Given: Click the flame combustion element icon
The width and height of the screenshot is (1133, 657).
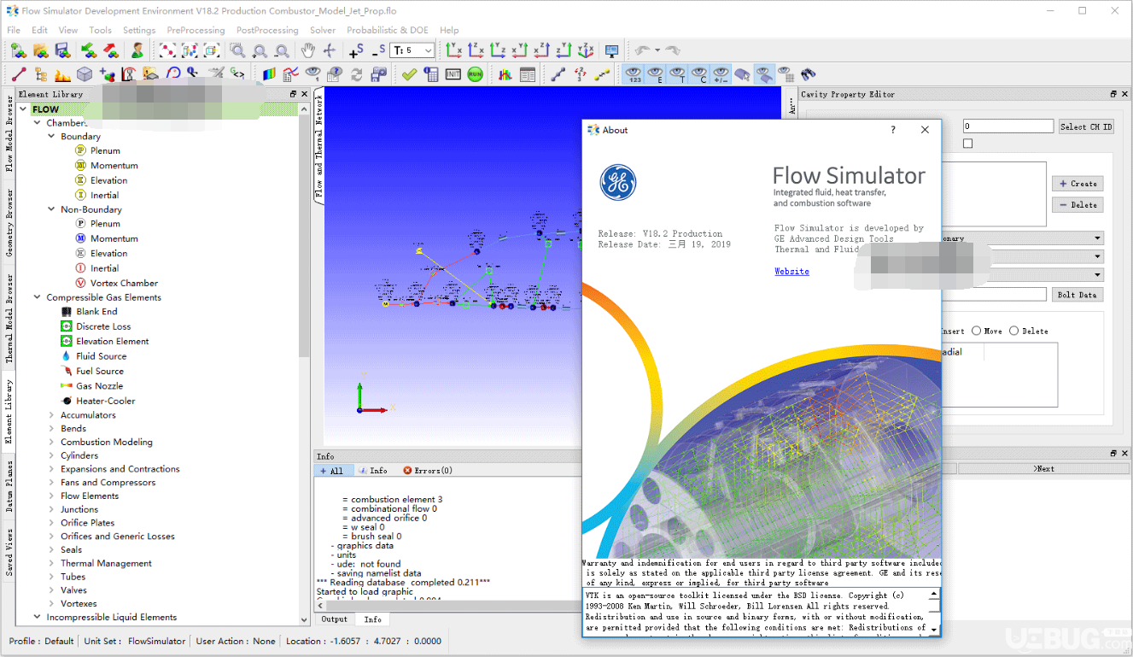Looking at the screenshot, I should point(62,74).
